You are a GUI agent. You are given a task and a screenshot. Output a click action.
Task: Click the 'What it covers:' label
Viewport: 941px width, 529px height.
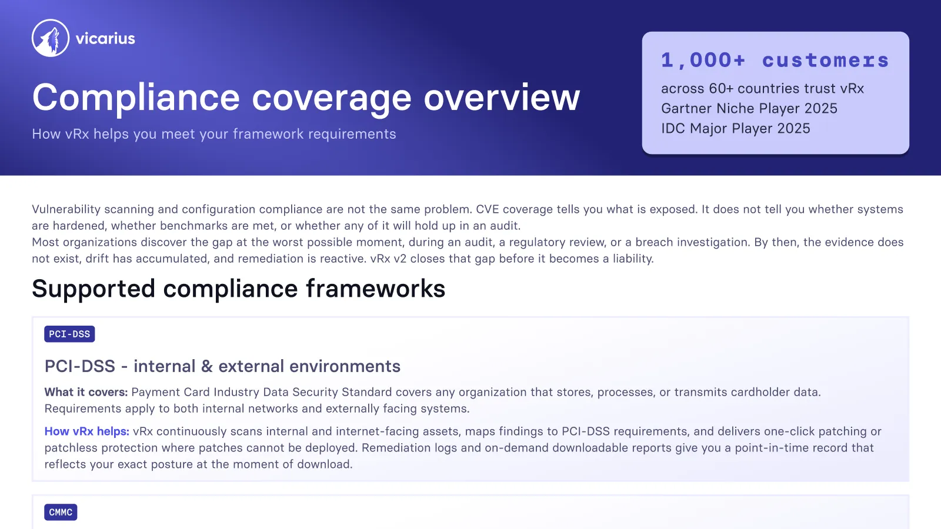tap(86, 392)
